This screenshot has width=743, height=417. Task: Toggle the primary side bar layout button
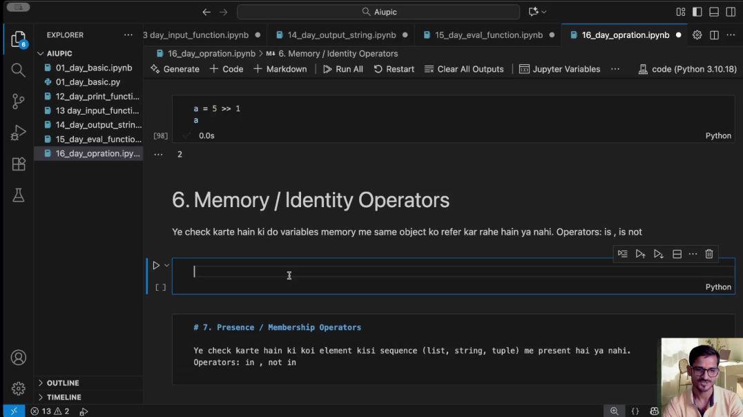point(697,12)
